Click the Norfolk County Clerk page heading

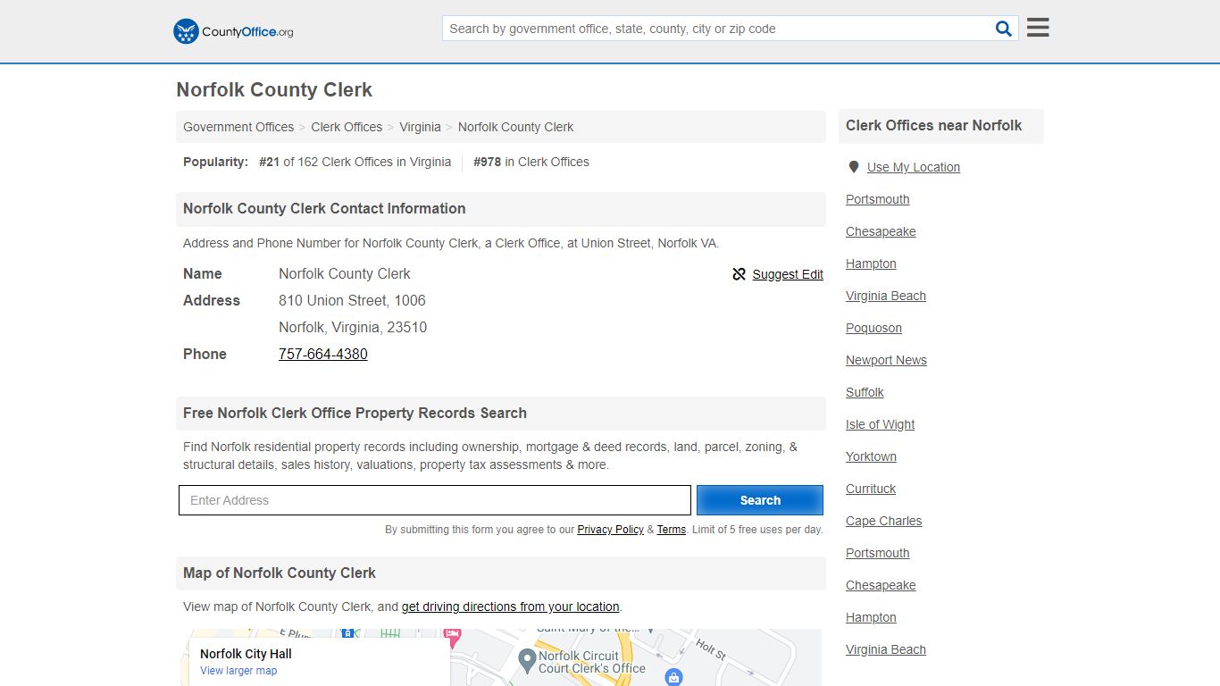point(274,89)
